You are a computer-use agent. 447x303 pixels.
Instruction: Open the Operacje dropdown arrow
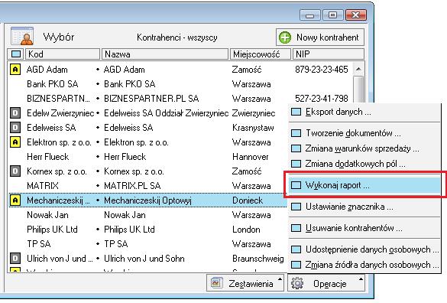(361, 279)
